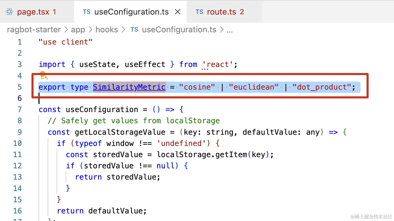Click the TS icon in the breadcrumb

pos(134,30)
